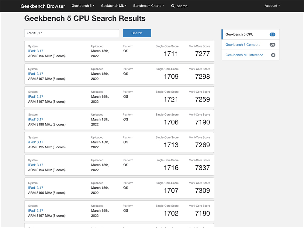Image resolution: width=304 pixels, height=228 pixels.
Task: Open the iPad13,17 result scoring 1721
Action: pos(36,97)
